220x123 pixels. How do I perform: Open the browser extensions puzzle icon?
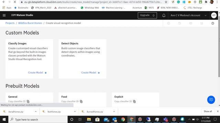[x=206, y=2]
